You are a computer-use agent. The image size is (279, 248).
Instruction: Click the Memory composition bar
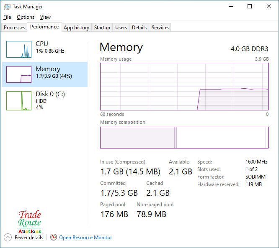point(184,138)
